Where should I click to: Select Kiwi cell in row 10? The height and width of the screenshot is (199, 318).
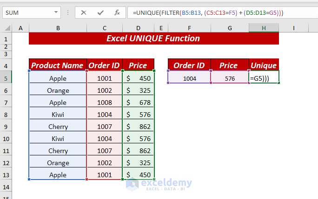pyautogui.click(x=58, y=137)
